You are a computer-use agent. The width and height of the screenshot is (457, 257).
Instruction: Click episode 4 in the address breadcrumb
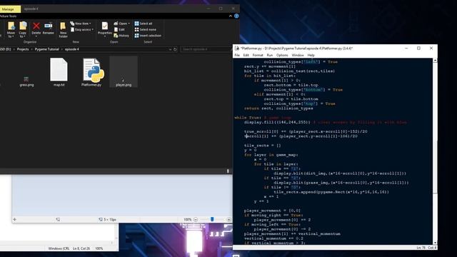[x=71, y=49]
